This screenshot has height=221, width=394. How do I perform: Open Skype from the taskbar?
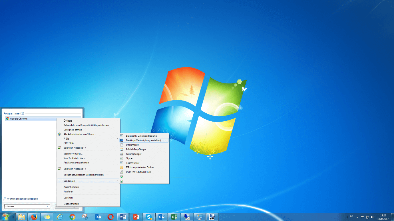pyautogui.click(x=148, y=217)
